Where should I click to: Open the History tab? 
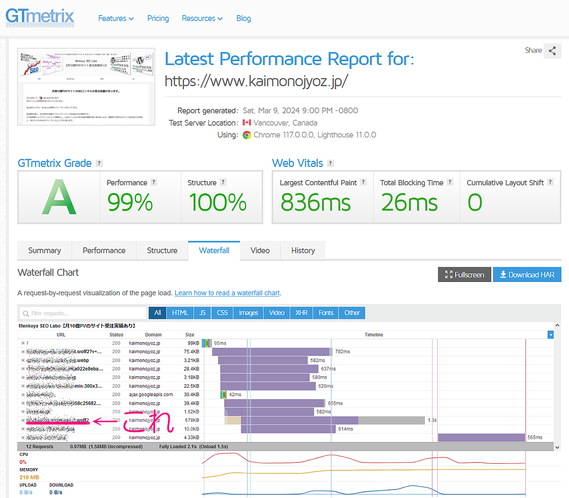click(303, 251)
